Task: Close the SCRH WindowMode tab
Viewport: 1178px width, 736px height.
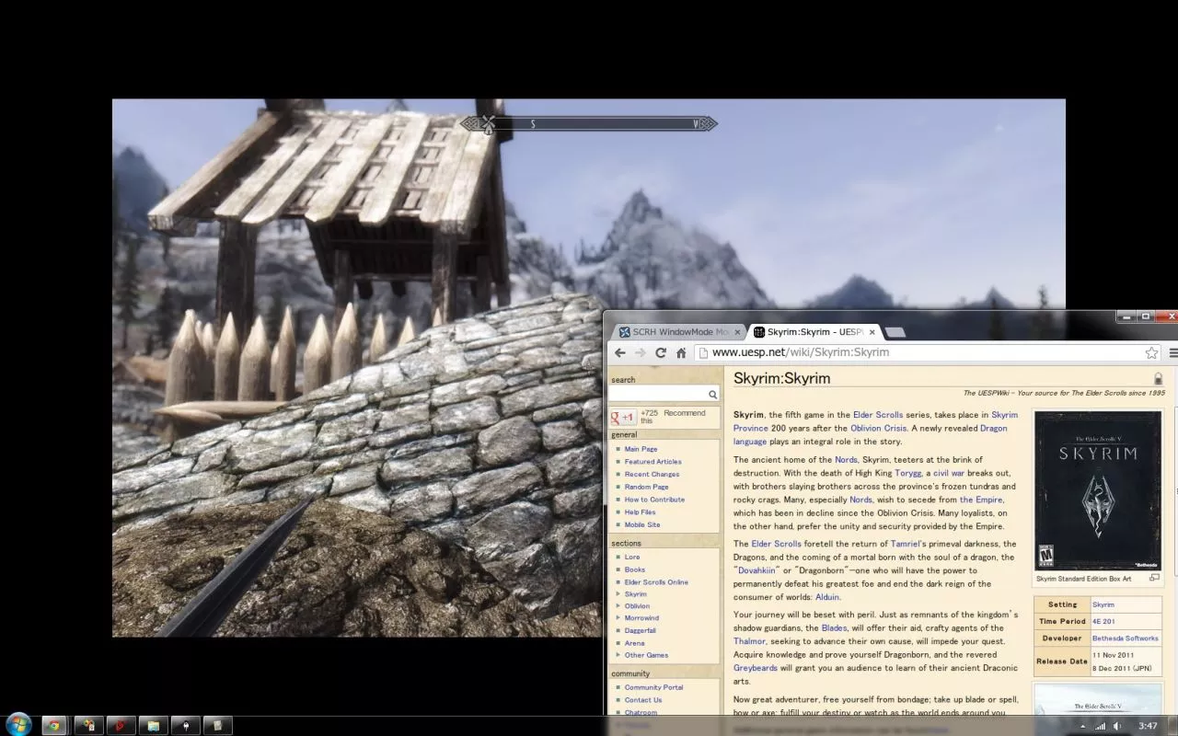Action: (737, 332)
